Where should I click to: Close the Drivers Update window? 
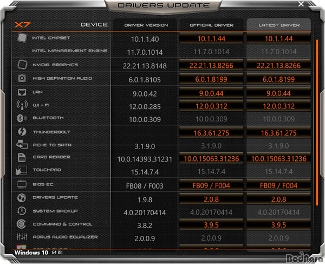[x=301, y=4]
